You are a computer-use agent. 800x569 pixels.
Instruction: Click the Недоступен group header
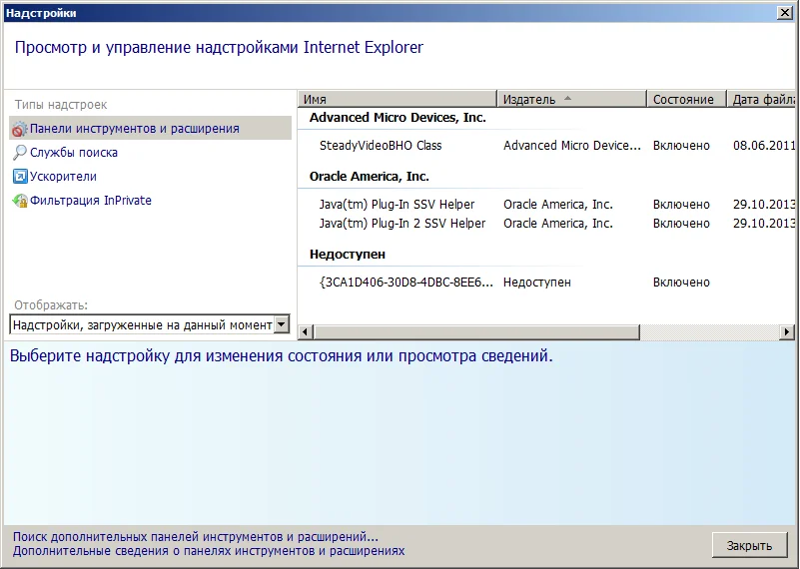347,255
